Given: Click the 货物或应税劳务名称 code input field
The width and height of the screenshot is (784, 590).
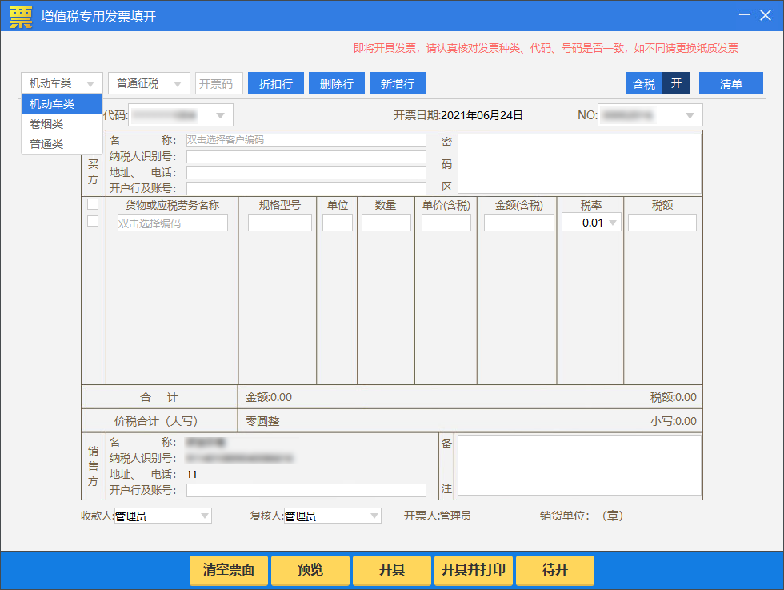Looking at the screenshot, I should point(173,223).
